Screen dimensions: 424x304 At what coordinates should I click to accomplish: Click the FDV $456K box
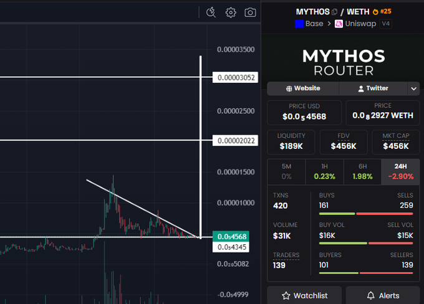click(x=344, y=142)
